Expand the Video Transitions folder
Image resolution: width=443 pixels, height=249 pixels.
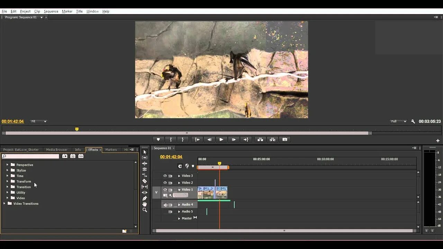[4, 204]
